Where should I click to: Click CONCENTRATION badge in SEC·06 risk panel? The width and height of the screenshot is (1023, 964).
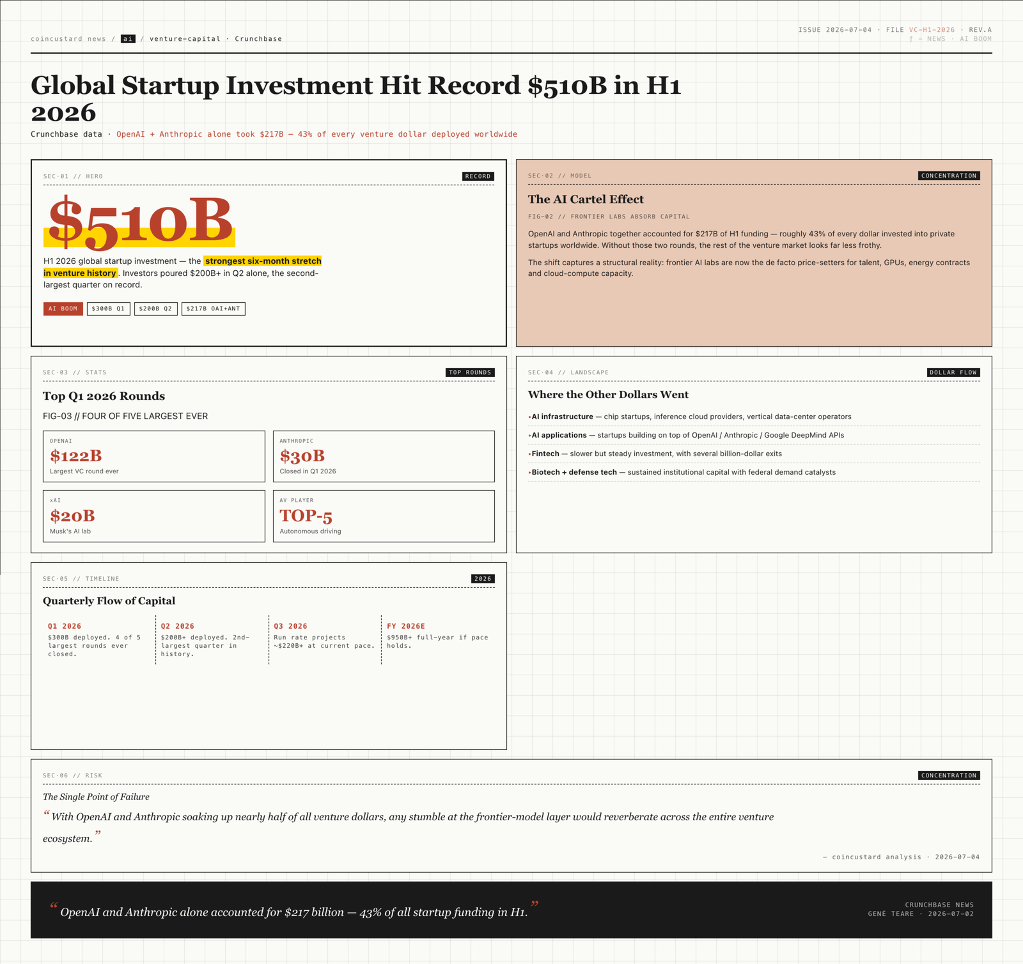point(949,776)
